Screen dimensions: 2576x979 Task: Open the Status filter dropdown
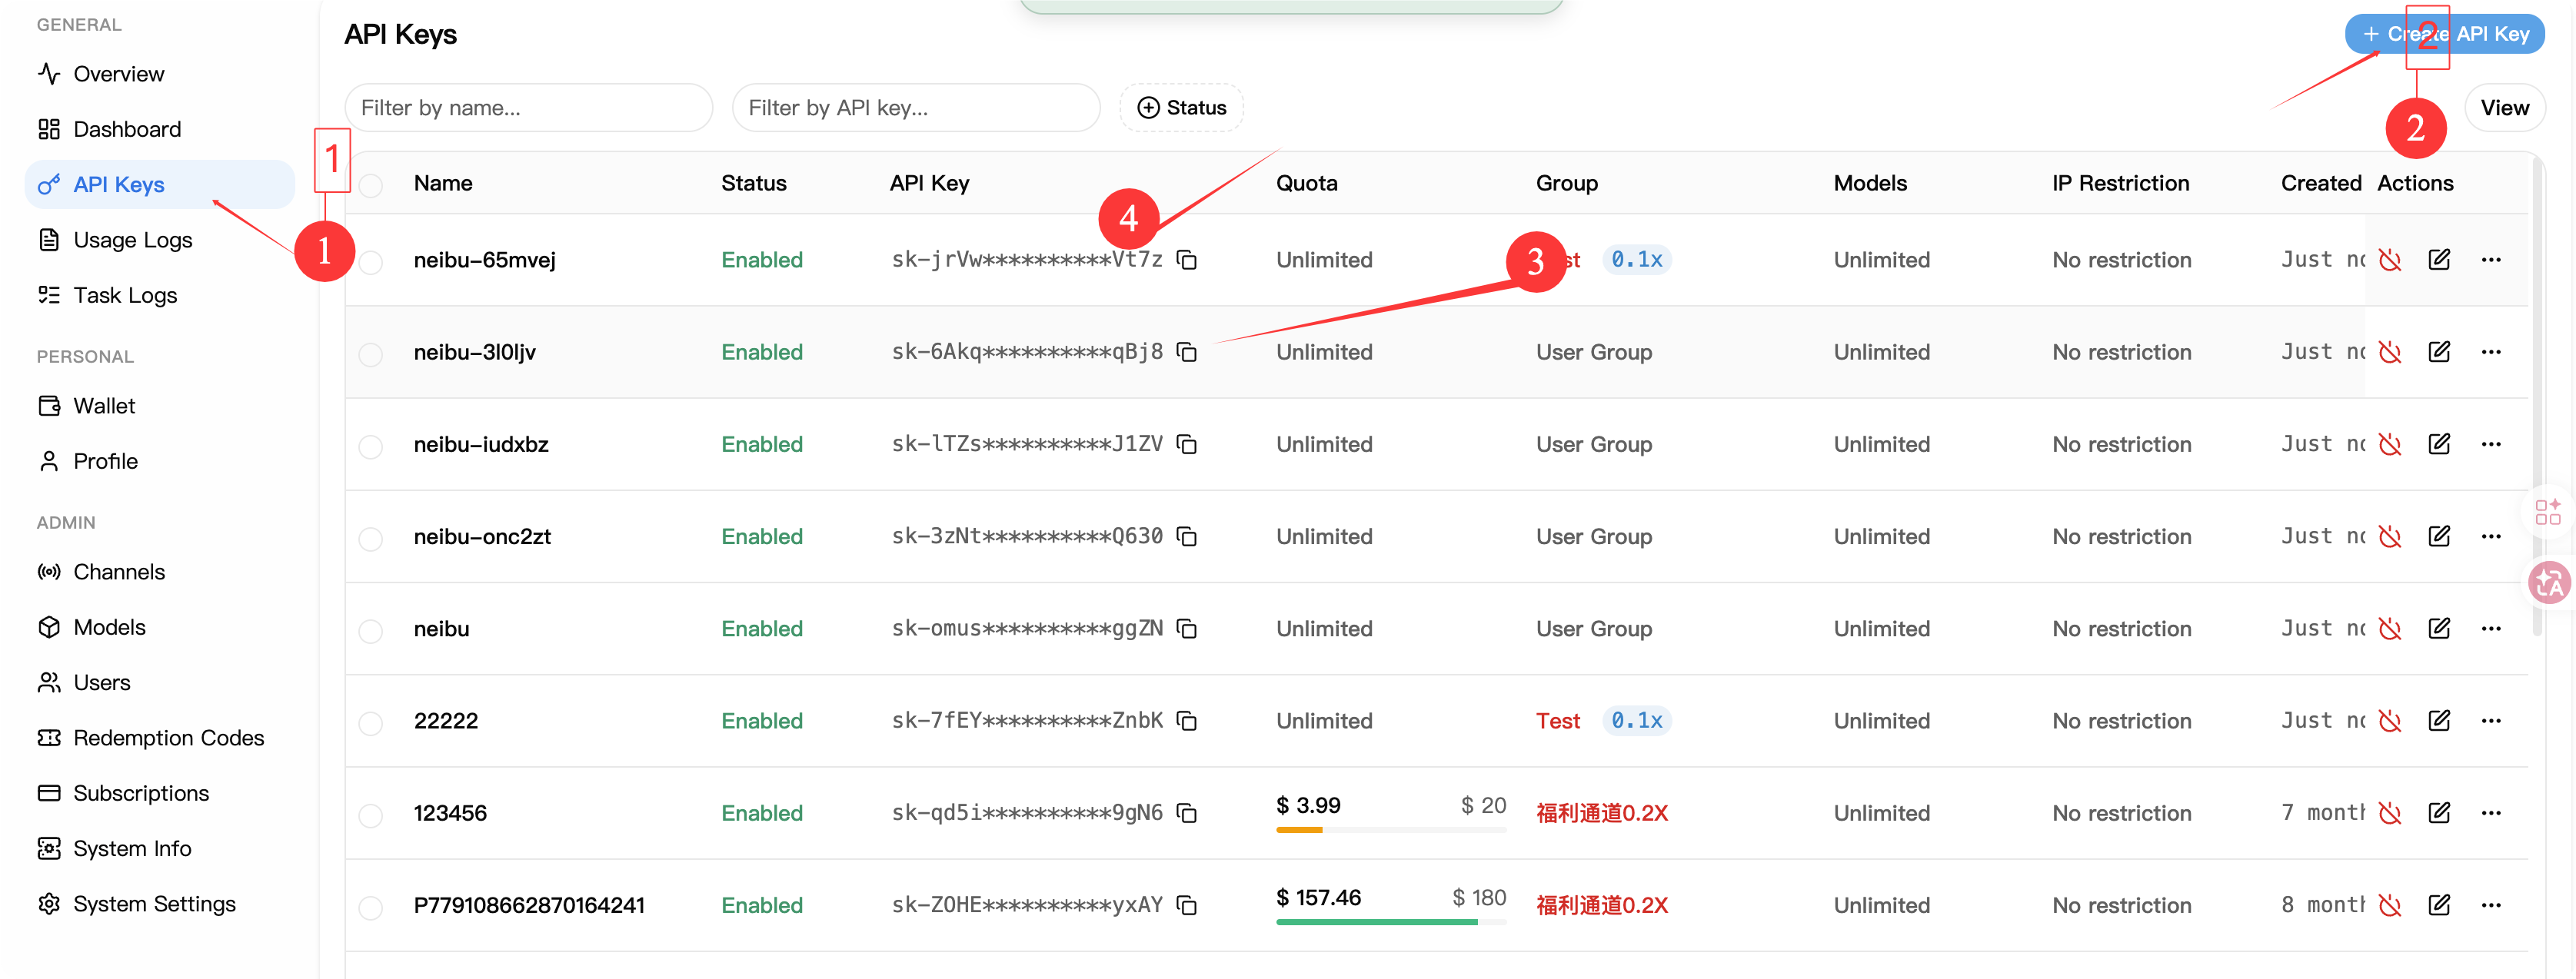tap(1181, 107)
